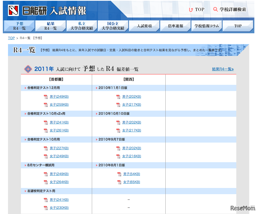The image size is (259, 214).
Task: Click PDF icon beside 男子(202KB) under 2010年11月1日版
Action: [118, 97]
